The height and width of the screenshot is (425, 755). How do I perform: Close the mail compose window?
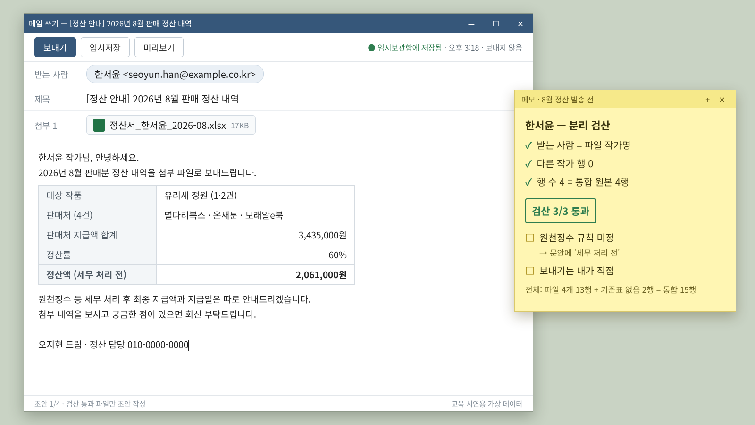click(520, 24)
